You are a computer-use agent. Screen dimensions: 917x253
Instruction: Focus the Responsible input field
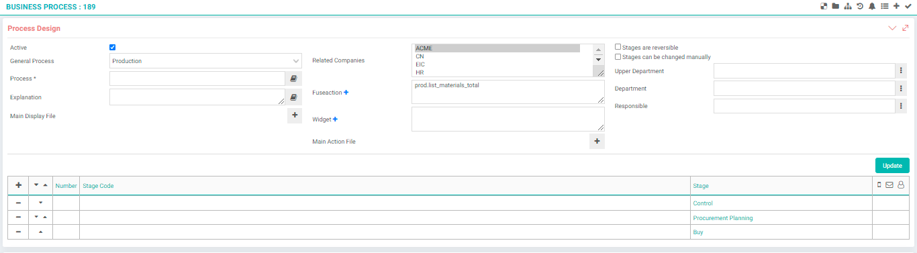coord(805,106)
